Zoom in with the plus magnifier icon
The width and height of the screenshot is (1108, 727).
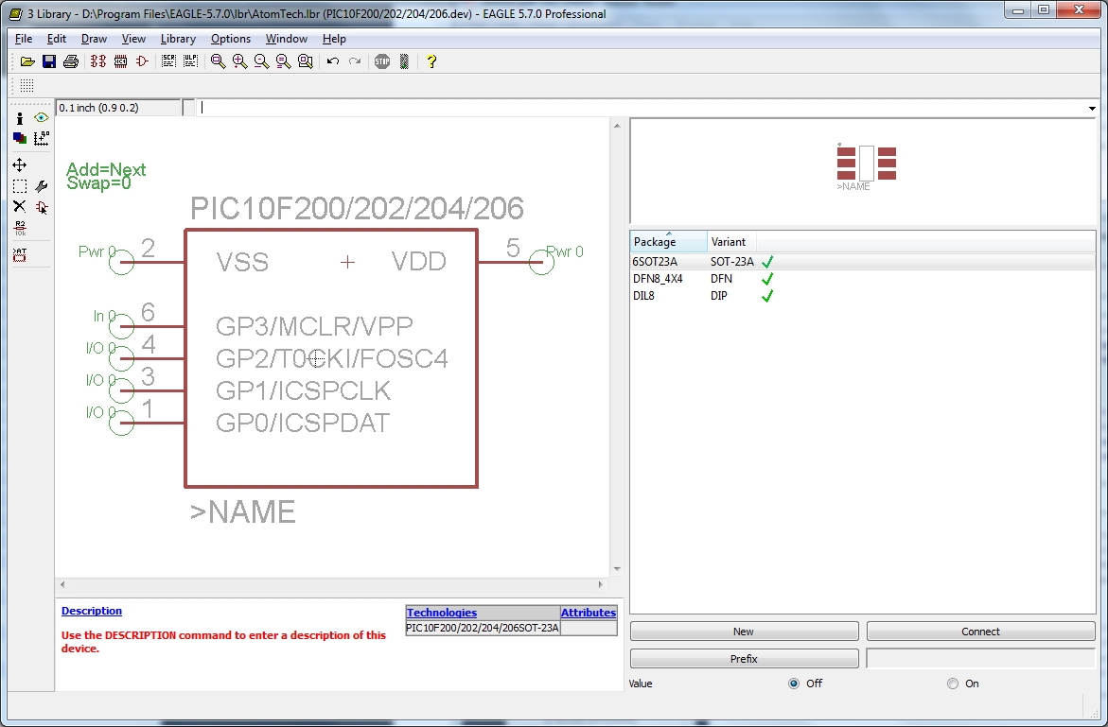tap(240, 61)
